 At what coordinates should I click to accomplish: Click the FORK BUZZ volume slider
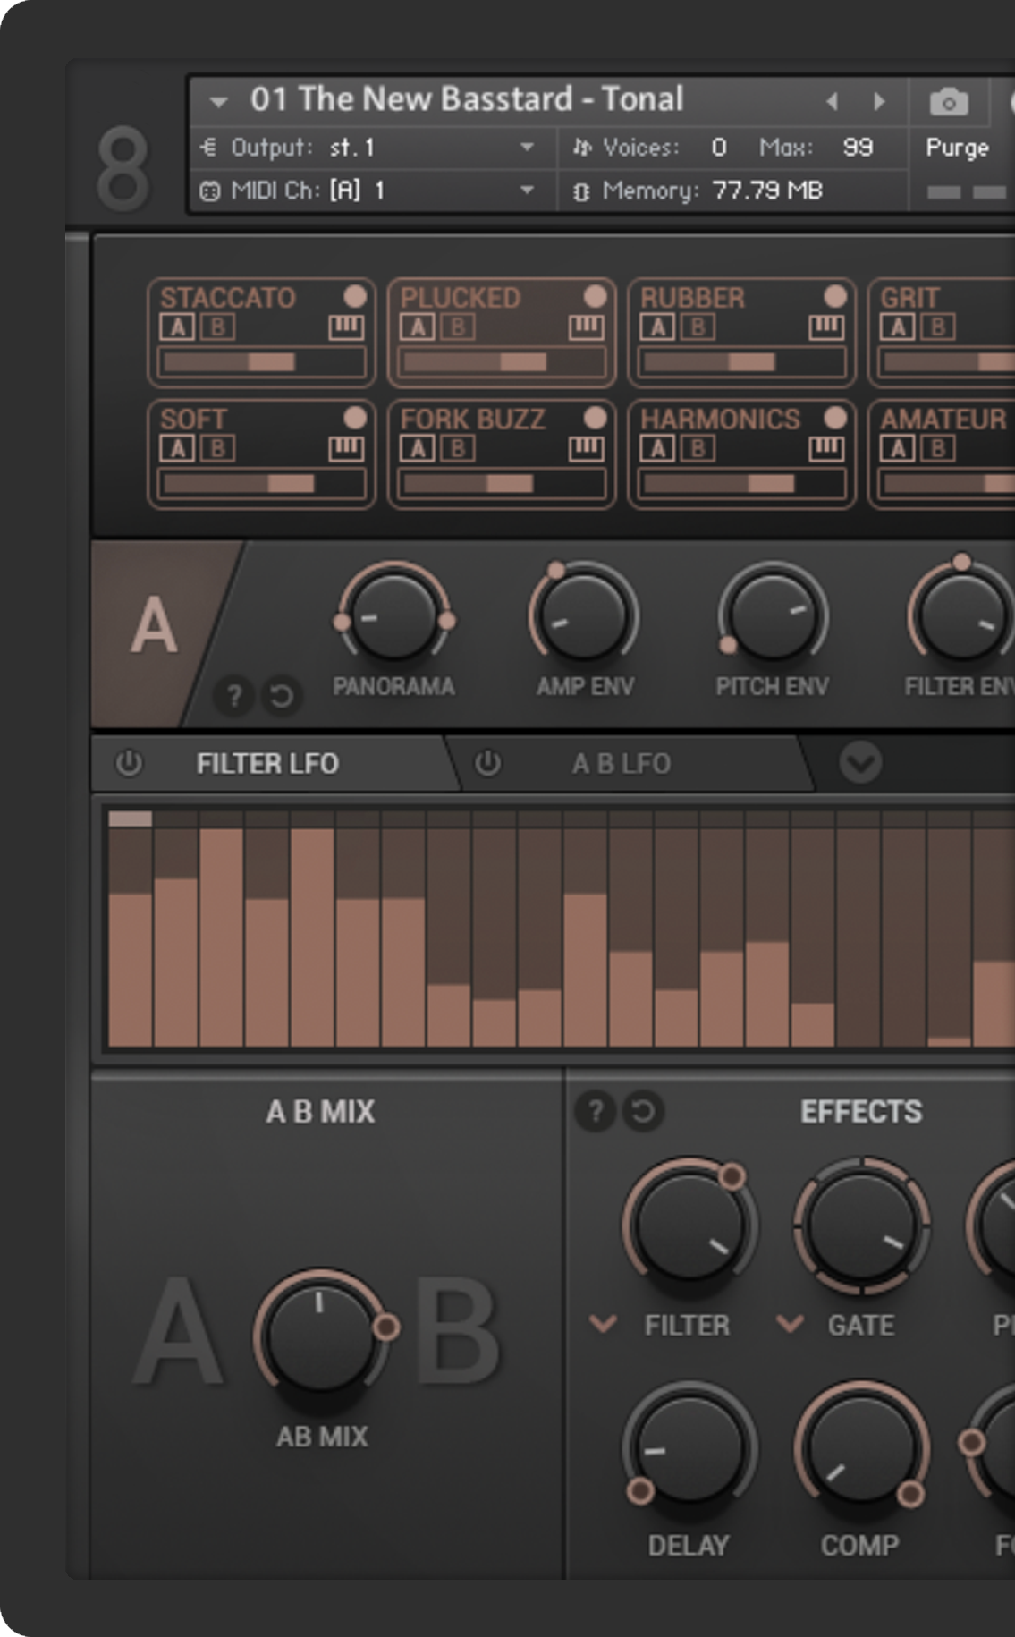[x=502, y=483]
